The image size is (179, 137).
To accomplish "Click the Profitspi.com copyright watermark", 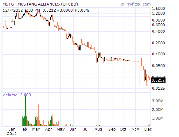I will click(136, 4).
